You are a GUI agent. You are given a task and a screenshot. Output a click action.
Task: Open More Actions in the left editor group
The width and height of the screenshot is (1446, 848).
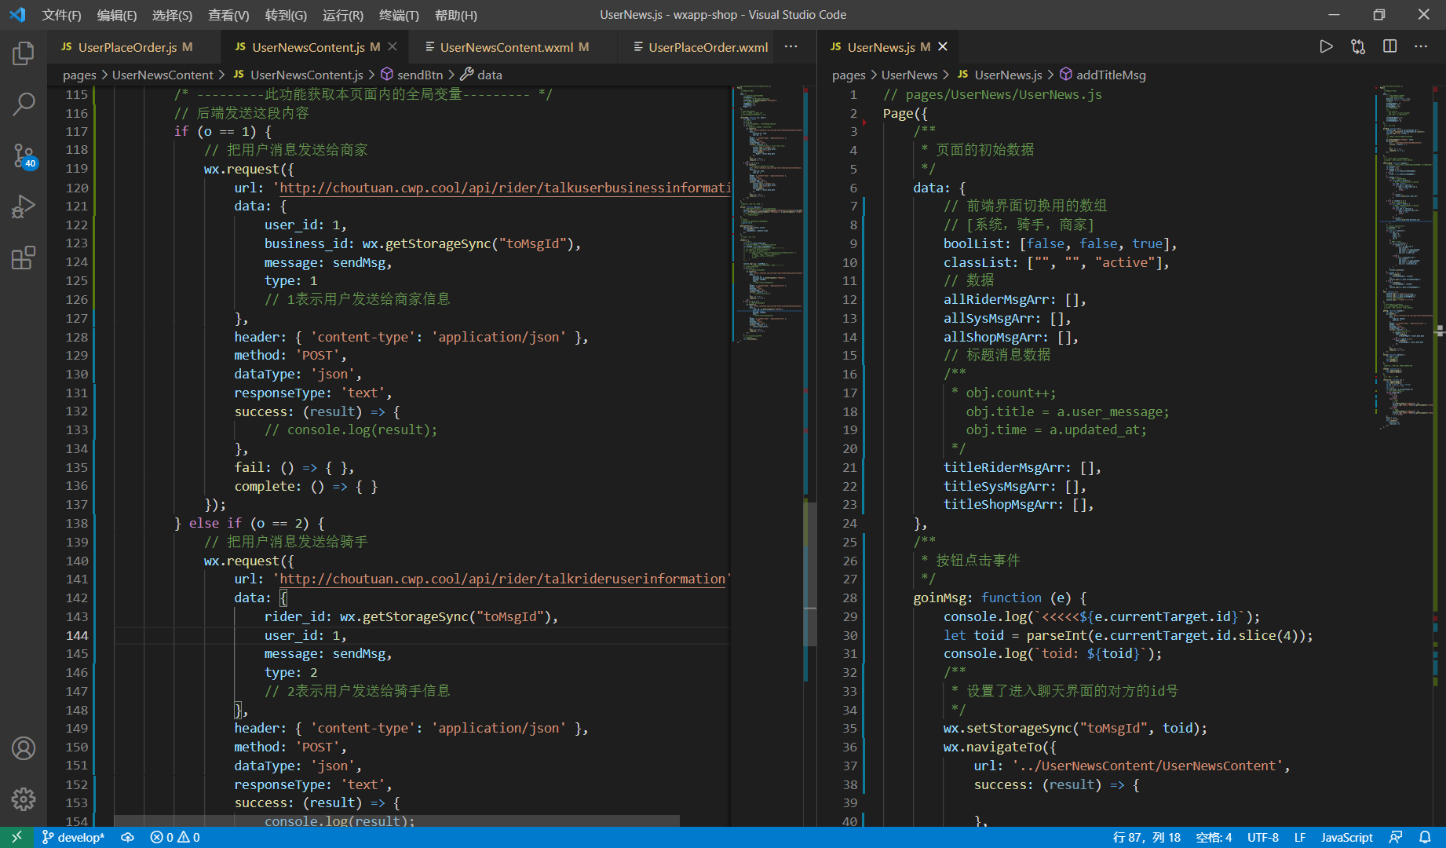791,47
